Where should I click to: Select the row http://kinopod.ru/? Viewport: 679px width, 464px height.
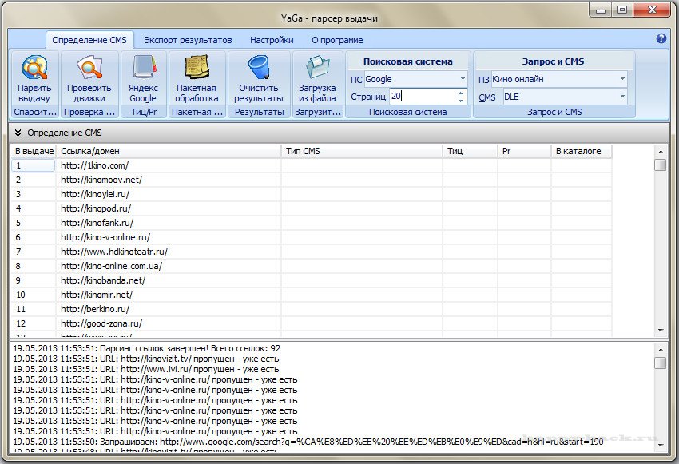coord(312,208)
